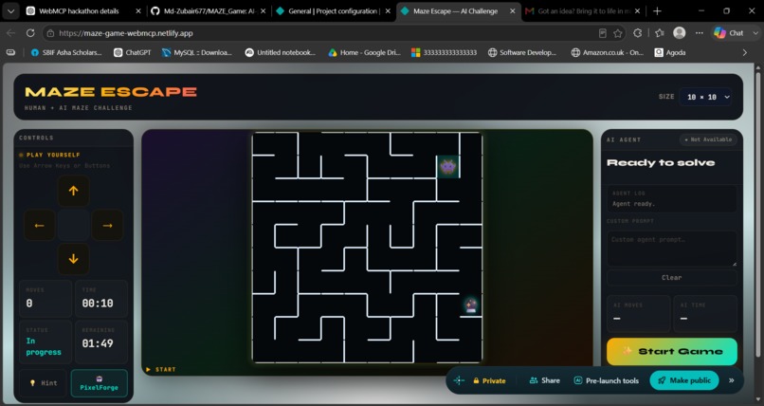Screen dimensions: 764x406
Task: Open reader view icon in address bar
Action: click(603, 33)
